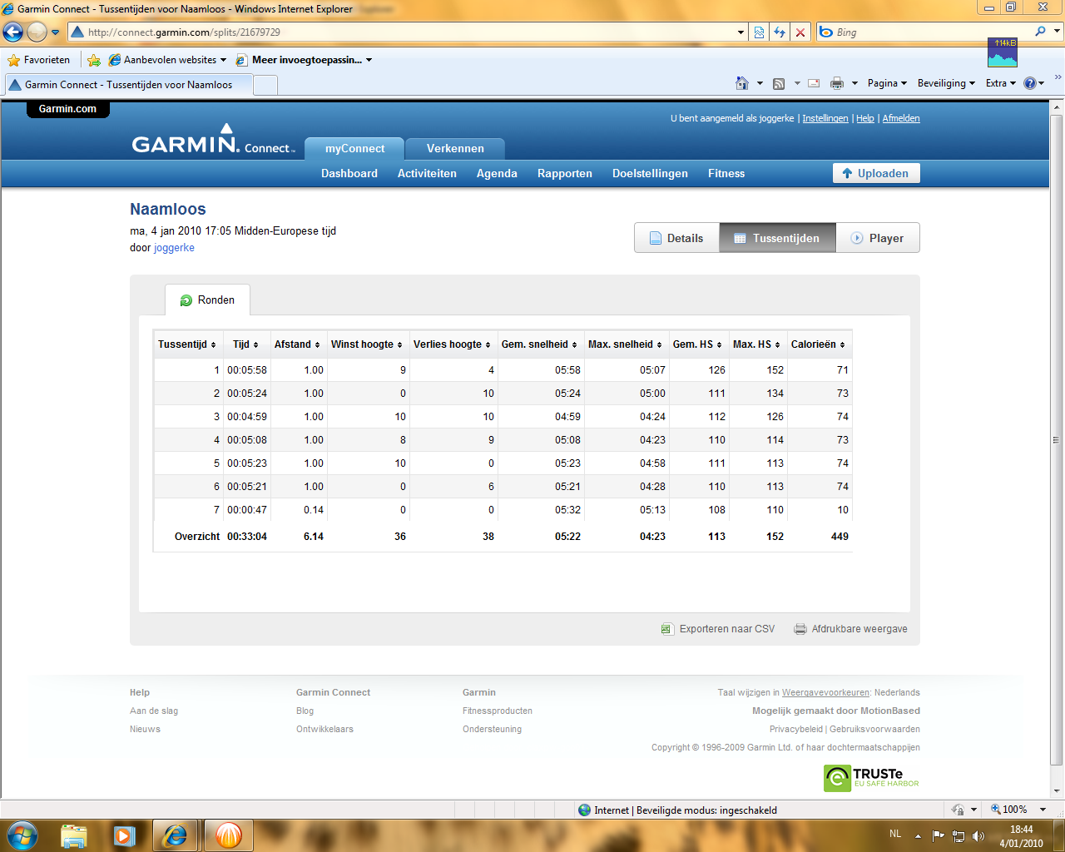This screenshot has height=852, width=1065.
Task: Sort the table by Max. snelheid column
Action: [x=625, y=344]
